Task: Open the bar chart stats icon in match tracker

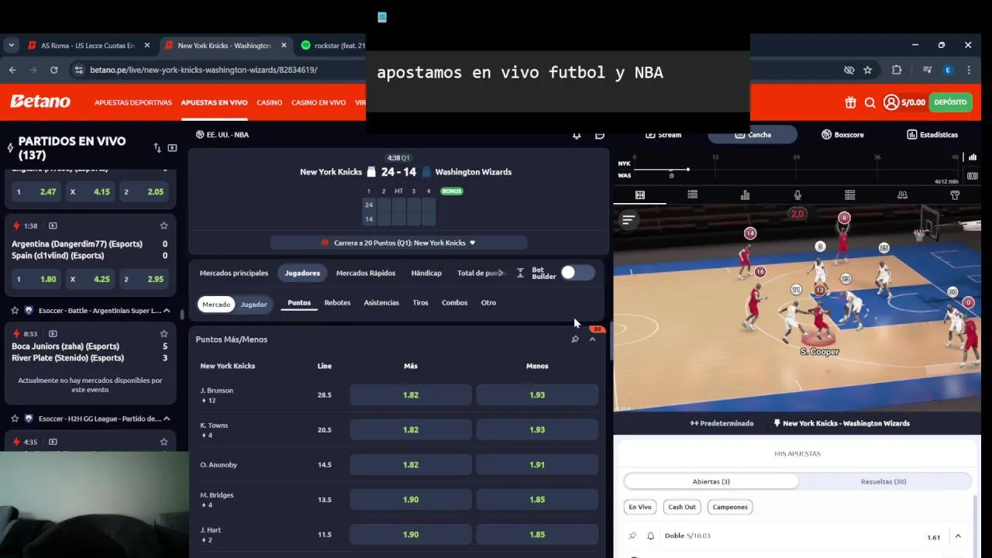Action: pyautogui.click(x=745, y=195)
